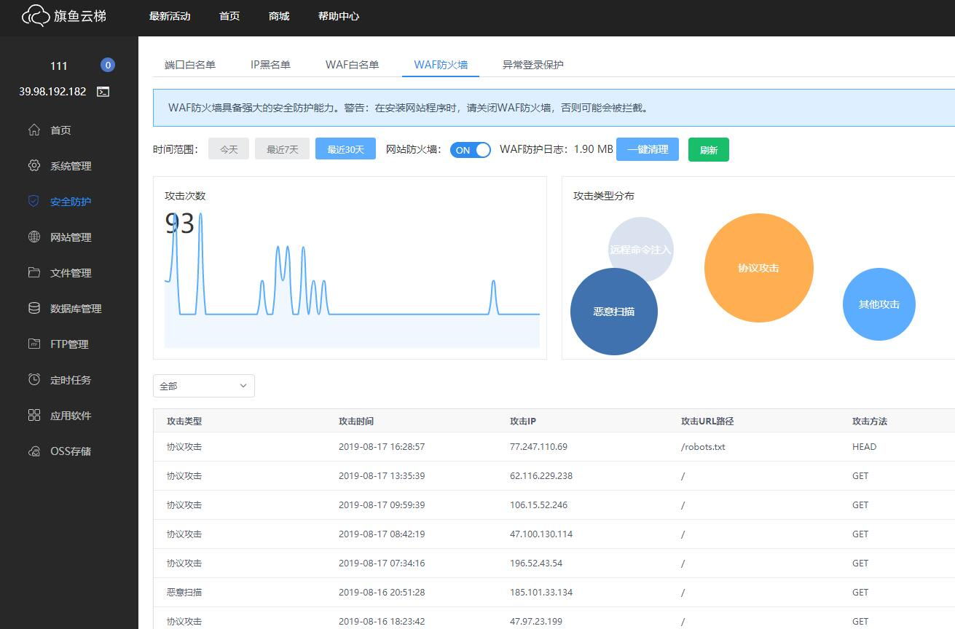Click the orange 协议攻击 bubble
The image size is (955, 629).
759,268
